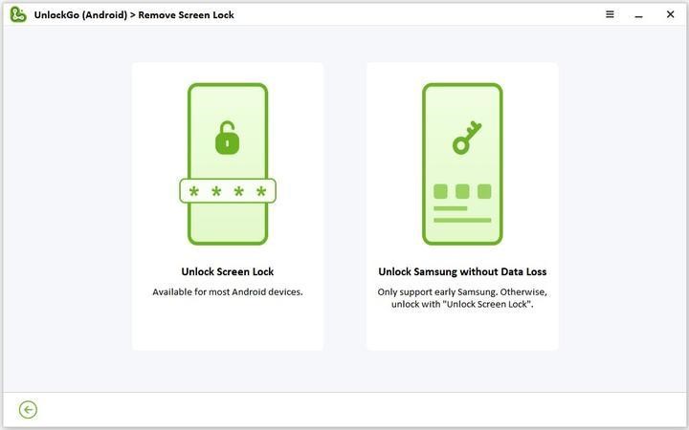Click the three green squares on the Samsung phone
The image size is (689, 430).
(462, 191)
